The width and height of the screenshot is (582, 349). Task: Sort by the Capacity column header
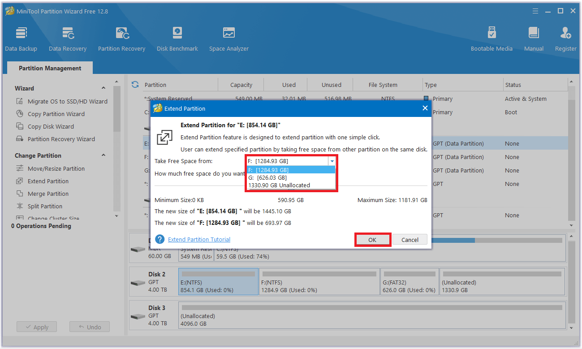coord(241,85)
